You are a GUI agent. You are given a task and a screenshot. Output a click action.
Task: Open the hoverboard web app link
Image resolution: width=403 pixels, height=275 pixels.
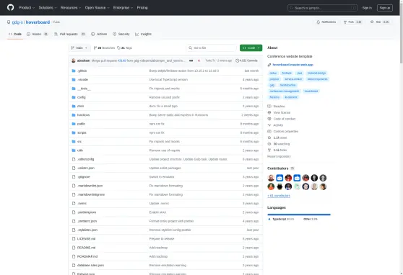292,65
